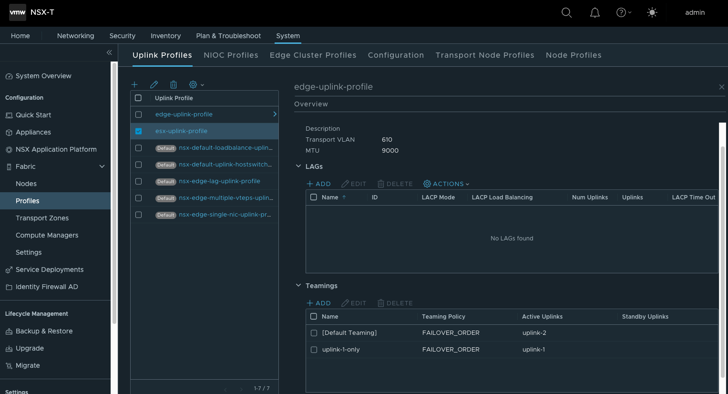Toggle the Teamings table select-all checkbox
This screenshot has height=394, width=728.
pyautogui.click(x=314, y=316)
